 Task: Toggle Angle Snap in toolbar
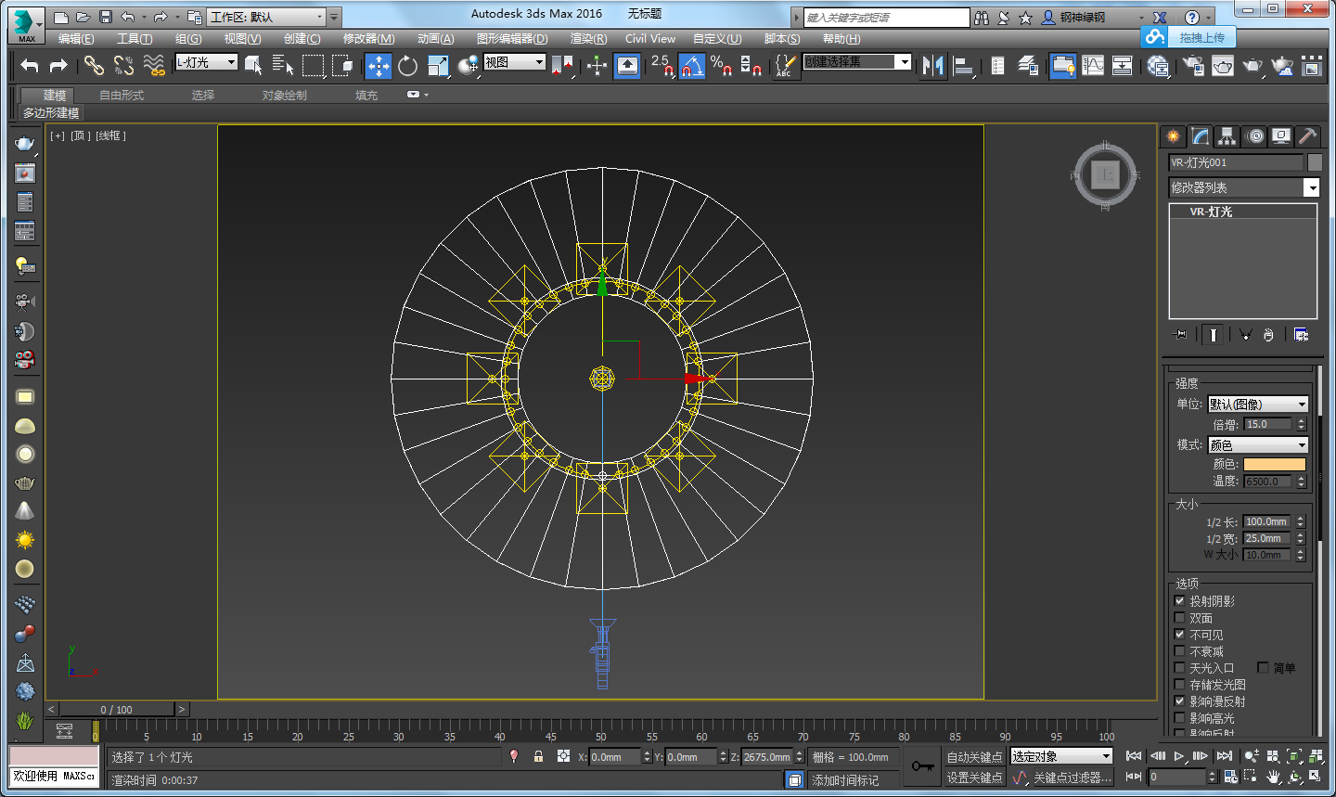691,65
